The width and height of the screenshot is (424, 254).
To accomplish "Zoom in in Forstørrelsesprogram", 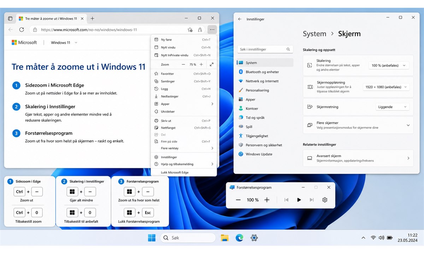I will [267, 200].
